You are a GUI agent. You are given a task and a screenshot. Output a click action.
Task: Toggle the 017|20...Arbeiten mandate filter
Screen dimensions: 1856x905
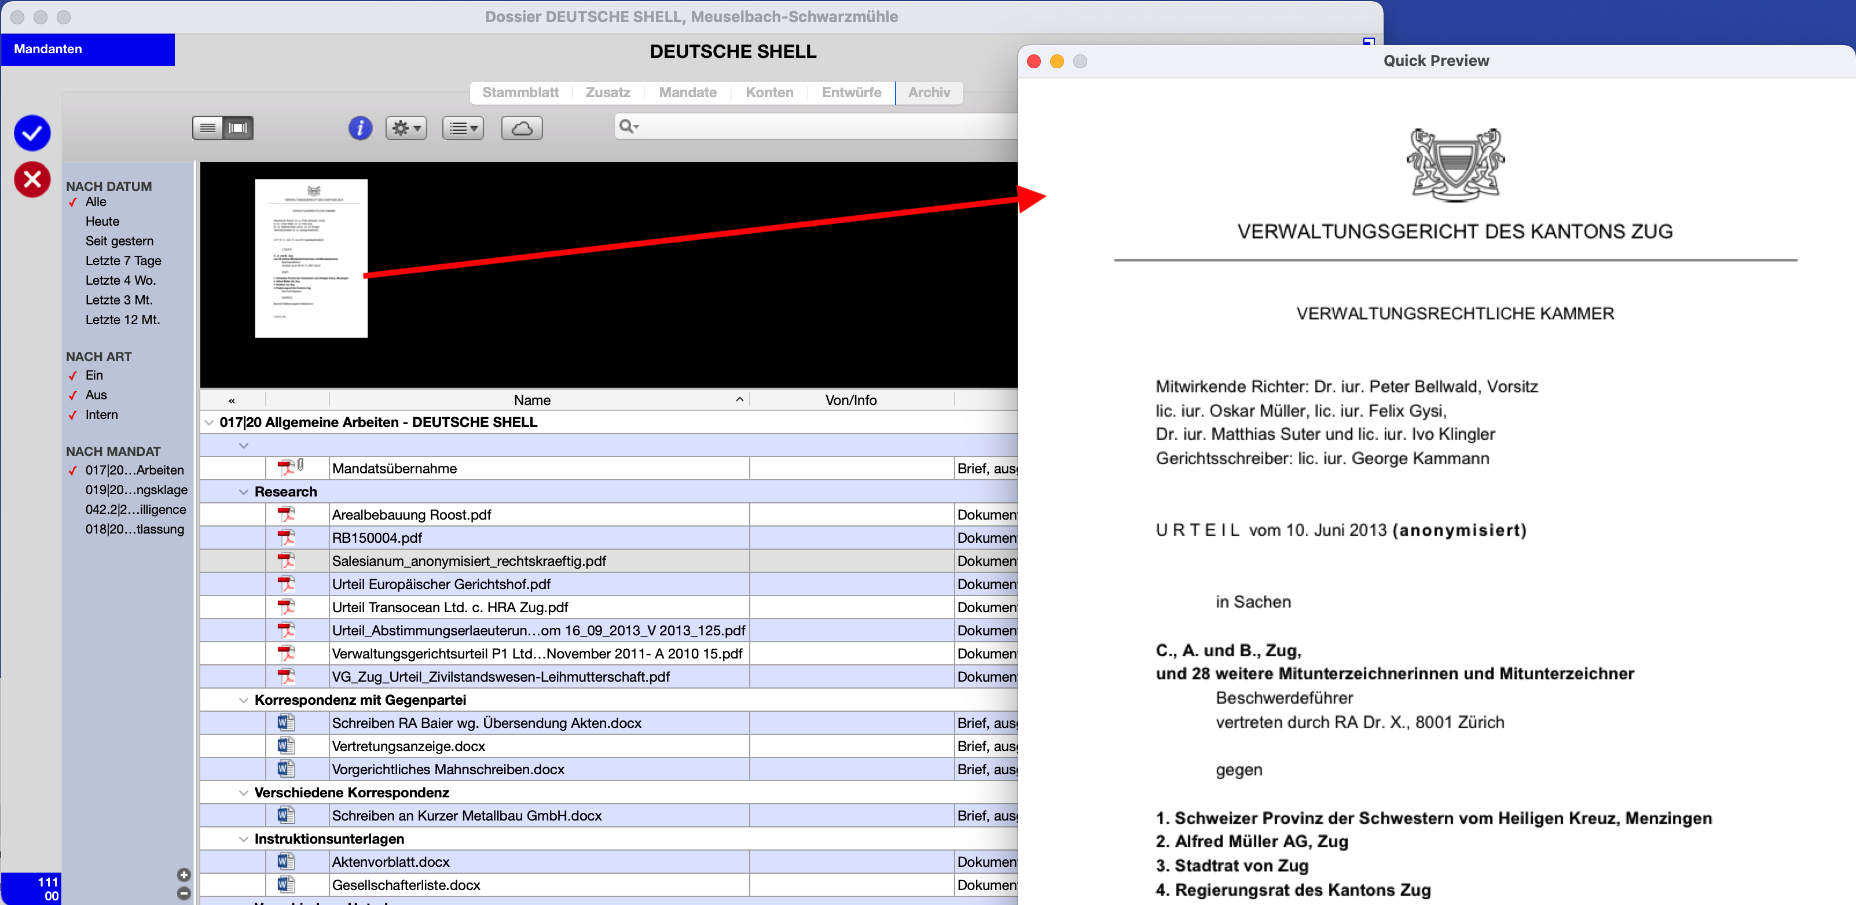coord(135,469)
